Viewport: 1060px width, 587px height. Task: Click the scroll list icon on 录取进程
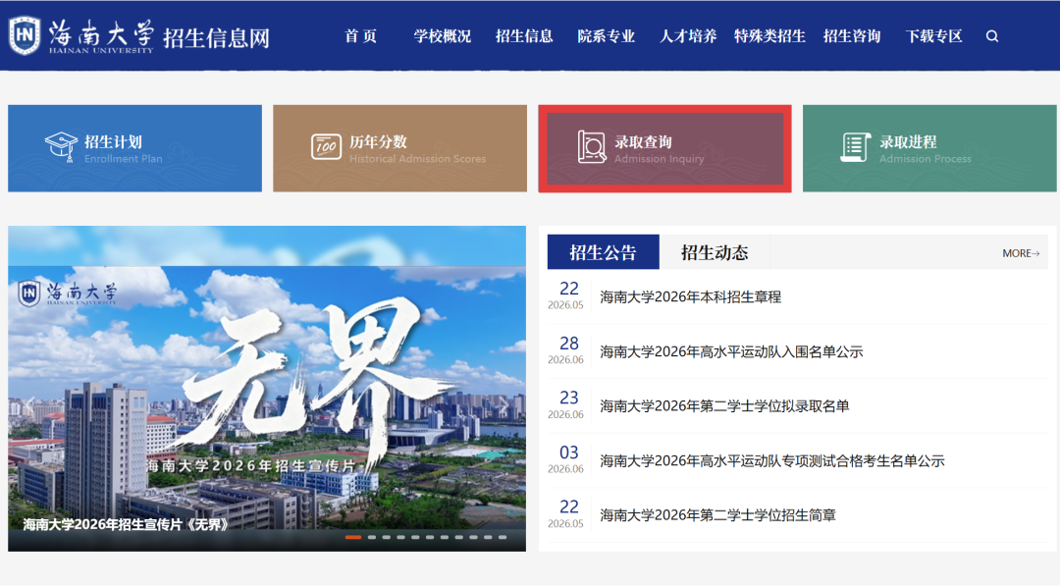(855, 147)
